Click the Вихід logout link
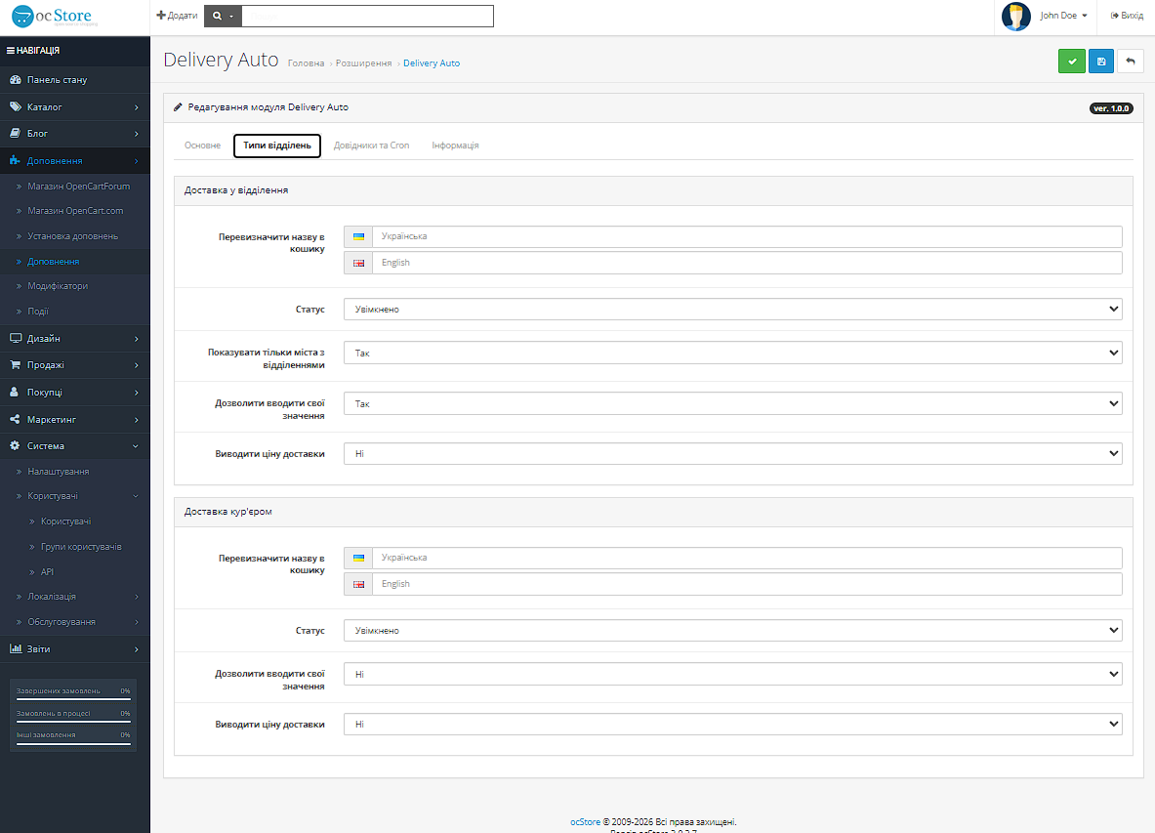This screenshot has height=833, width=1155. coord(1127,16)
